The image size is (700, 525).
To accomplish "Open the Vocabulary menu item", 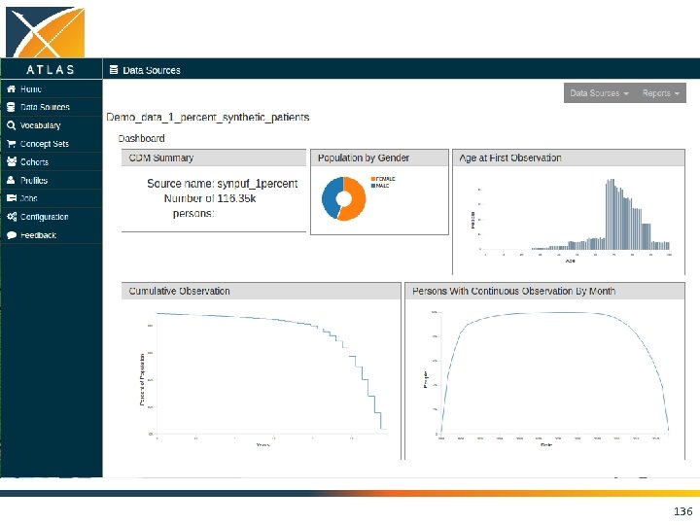I will (40, 125).
